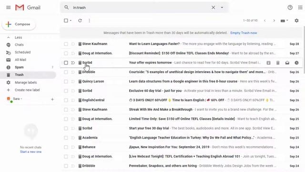The image size is (305, 172).
Task: Check the Quincy Larson email checkbox
Action: click(x=66, y=82)
